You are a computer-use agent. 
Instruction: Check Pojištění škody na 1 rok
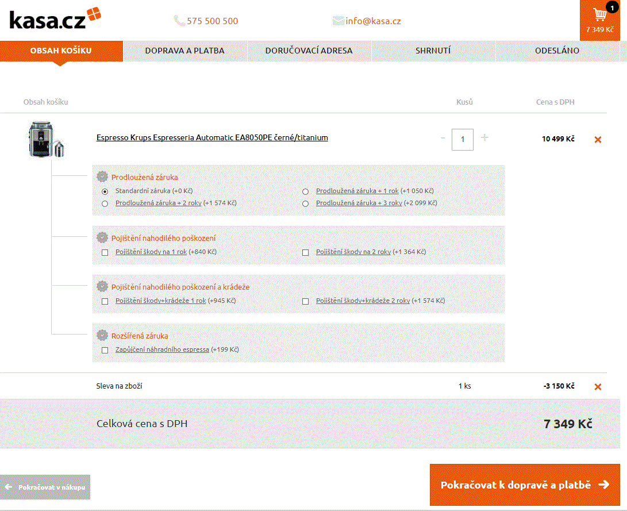(x=105, y=252)
